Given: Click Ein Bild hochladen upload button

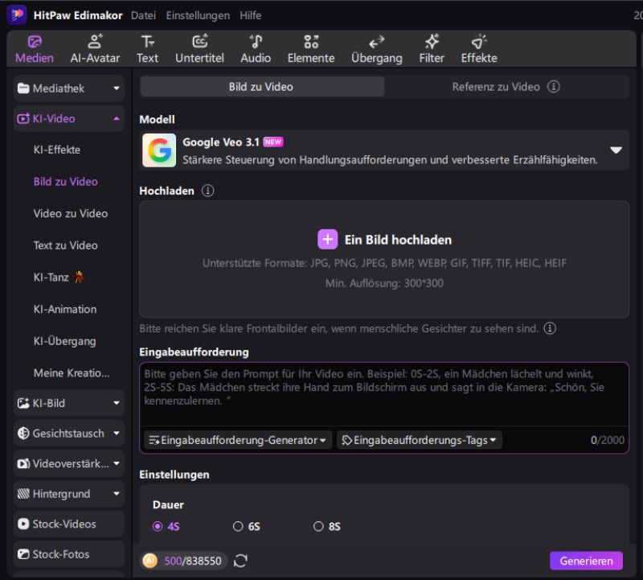Looking at the screenshot, I should tap(385, 240).
